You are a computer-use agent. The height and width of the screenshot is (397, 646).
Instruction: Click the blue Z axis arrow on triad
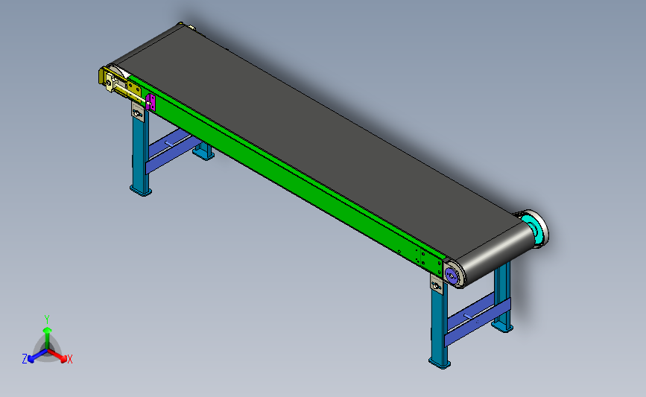point(37,356)
